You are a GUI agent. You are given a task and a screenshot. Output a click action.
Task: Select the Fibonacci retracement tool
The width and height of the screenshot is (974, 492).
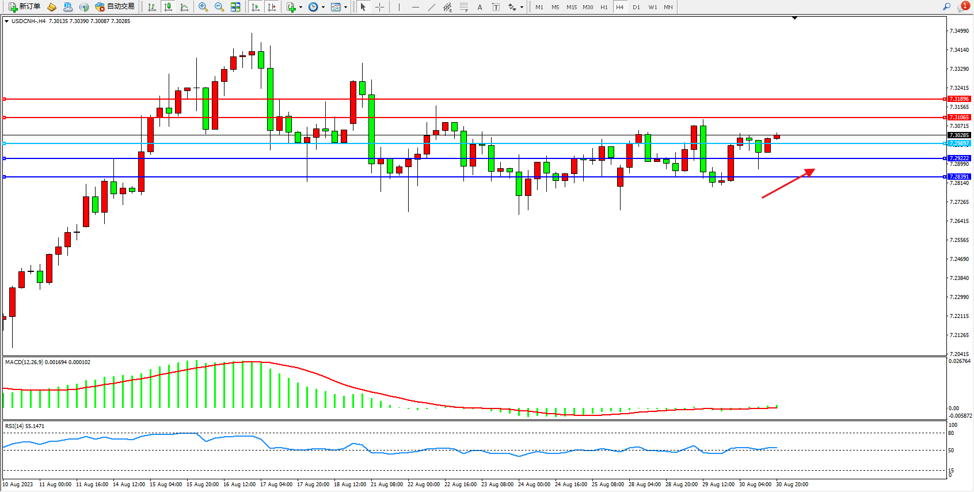coord(463,7)
